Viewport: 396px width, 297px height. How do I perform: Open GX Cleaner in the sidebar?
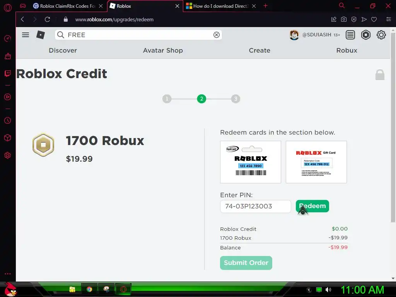click(x=8, y=56)
